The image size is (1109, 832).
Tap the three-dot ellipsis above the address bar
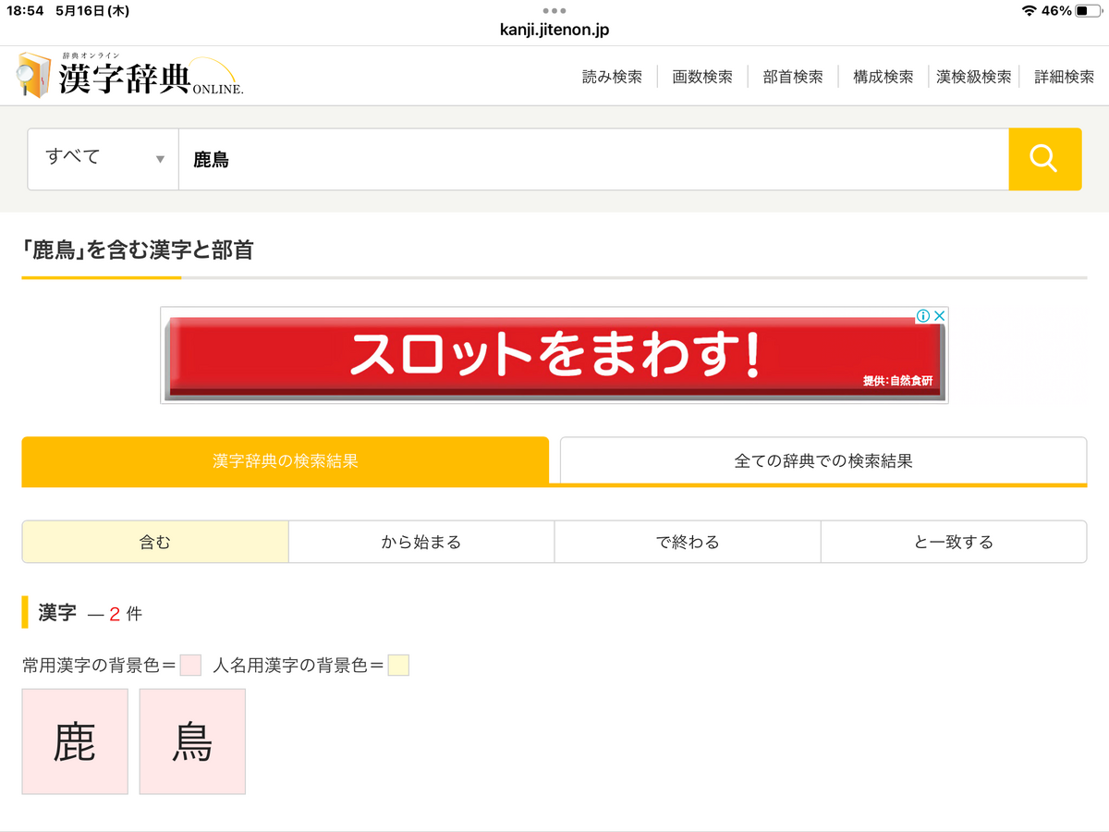(x=554, y=11)
